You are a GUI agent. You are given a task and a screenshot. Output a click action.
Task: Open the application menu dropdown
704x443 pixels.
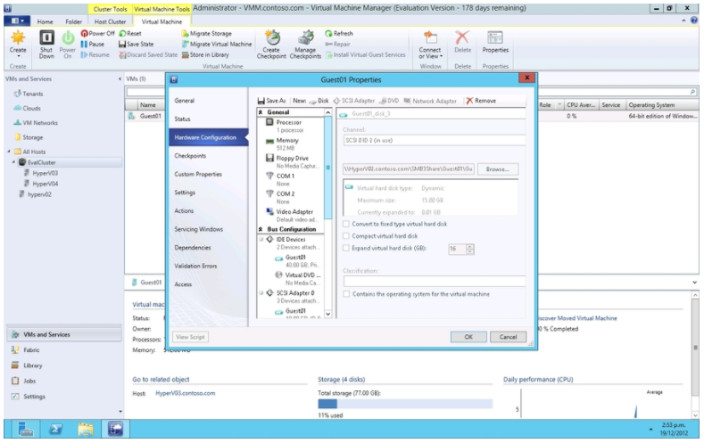17,21
